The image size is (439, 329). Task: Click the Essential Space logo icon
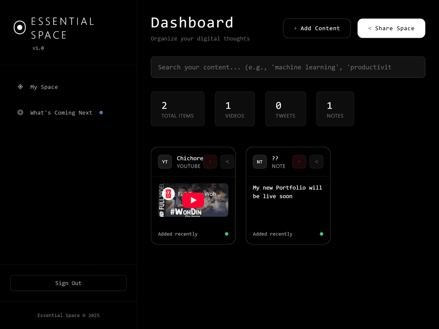[20, 28]
